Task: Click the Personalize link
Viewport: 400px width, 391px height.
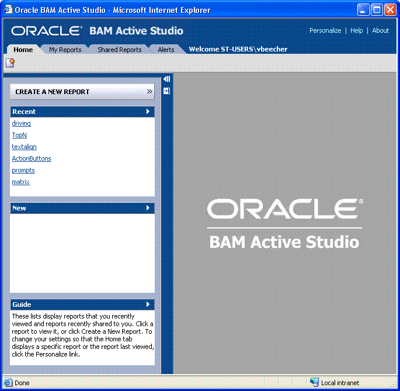Action: pyautogui.click(x=325, y=30)
